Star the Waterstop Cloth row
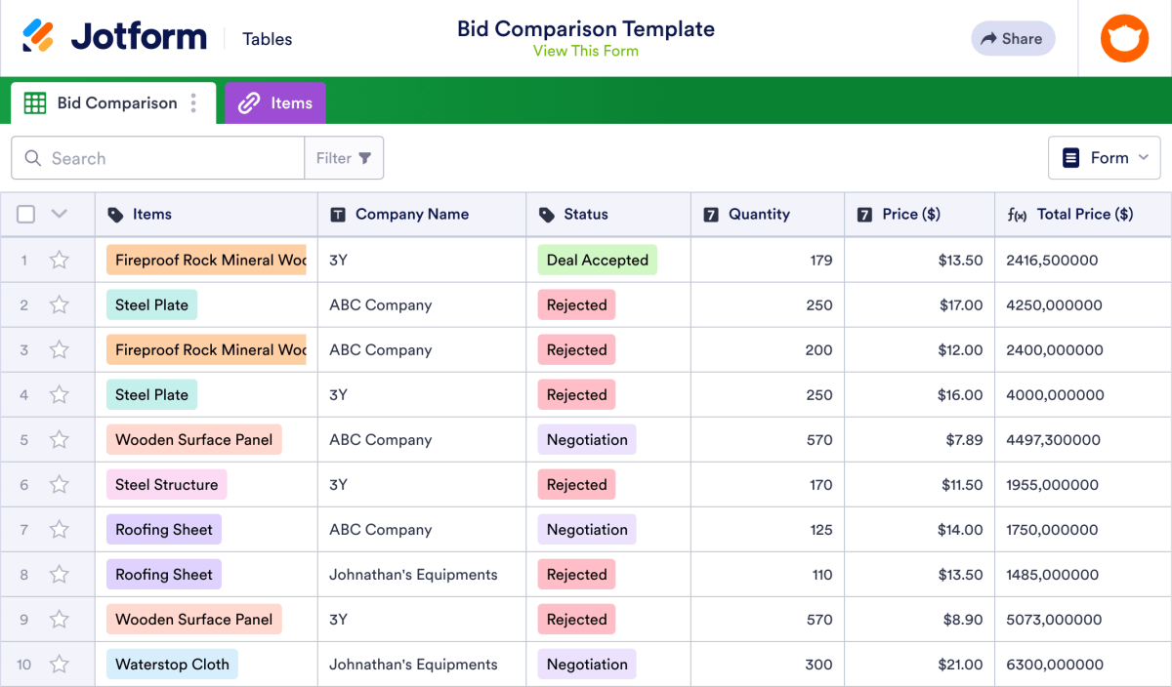 59,664
